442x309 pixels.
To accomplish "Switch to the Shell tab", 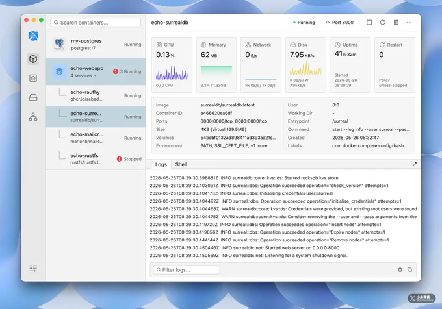I will (181, 164).
